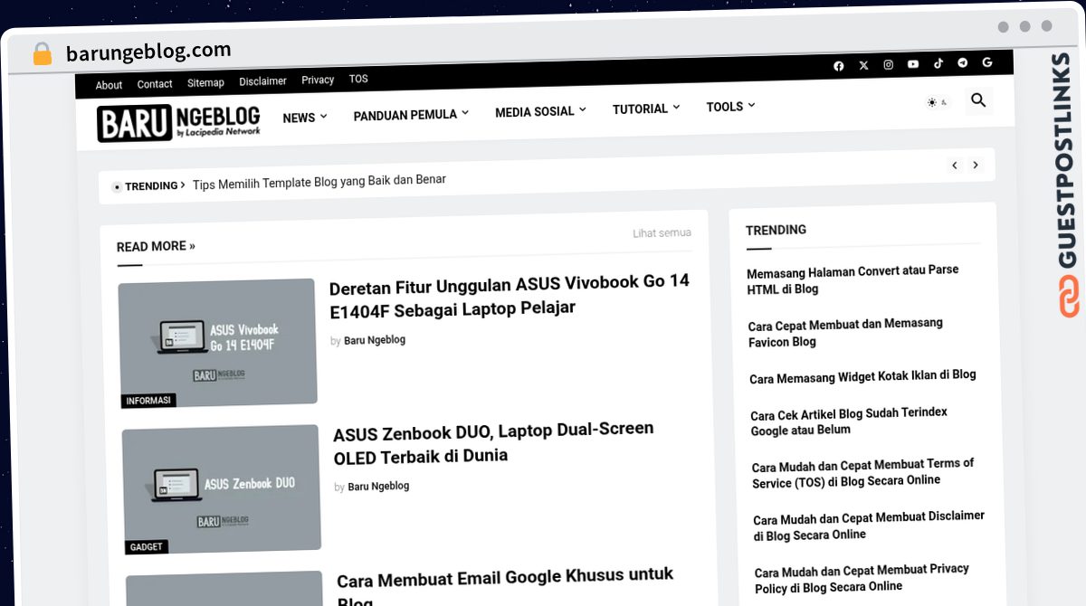Open 'Membuat Privacy Policy di Blog' trending post
1086x606 pixels.
[x=862, y=577]
